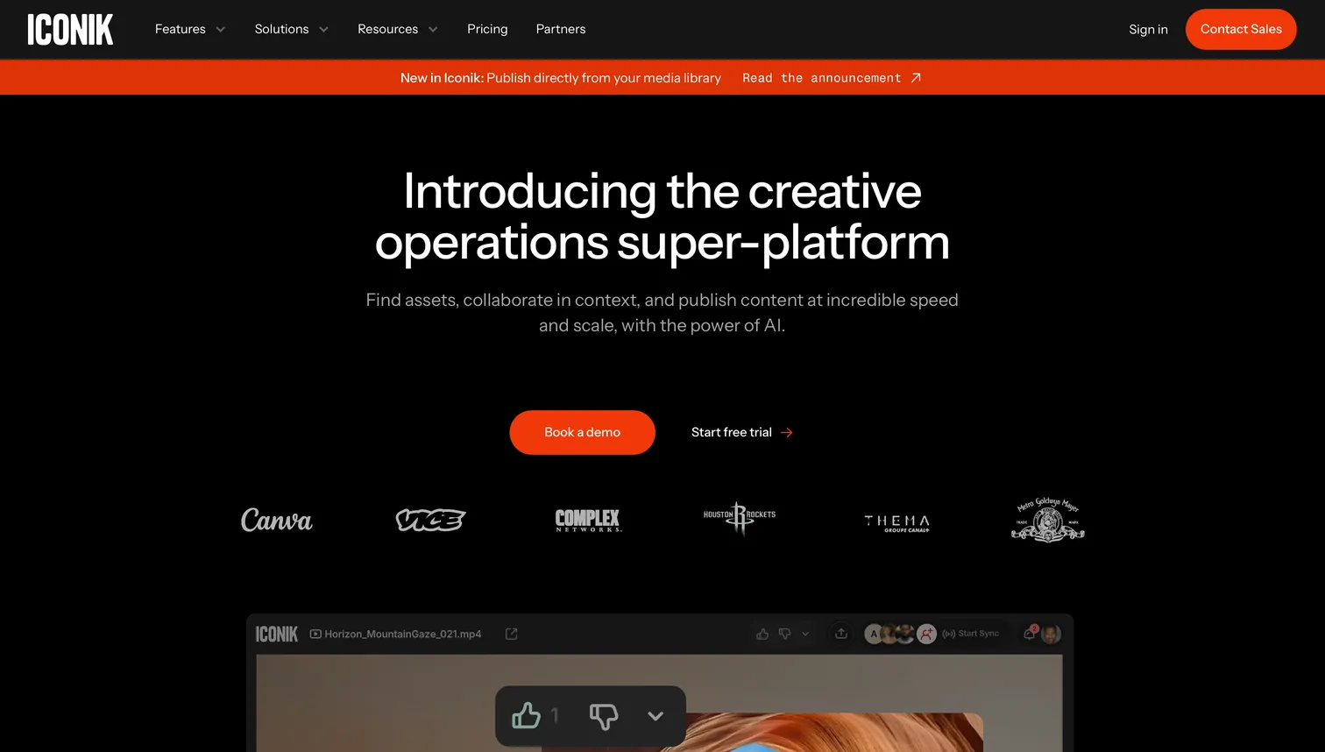
Task: Click the Canva logo
Action: coord(277,520)
